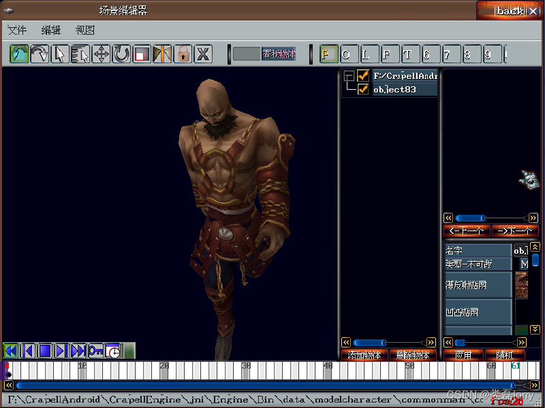This screenshot has height=408, width=545.
Task: Toggle the C mode button
Action: click(349, 54)
